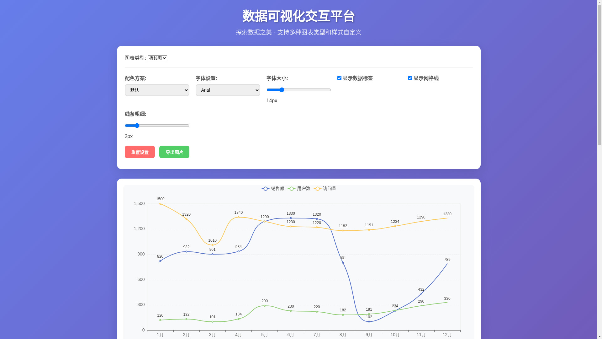Viewport: 602px width, 339px height.
Task: Click the 789 data label at 12月
Action: (x=447, y=260)
